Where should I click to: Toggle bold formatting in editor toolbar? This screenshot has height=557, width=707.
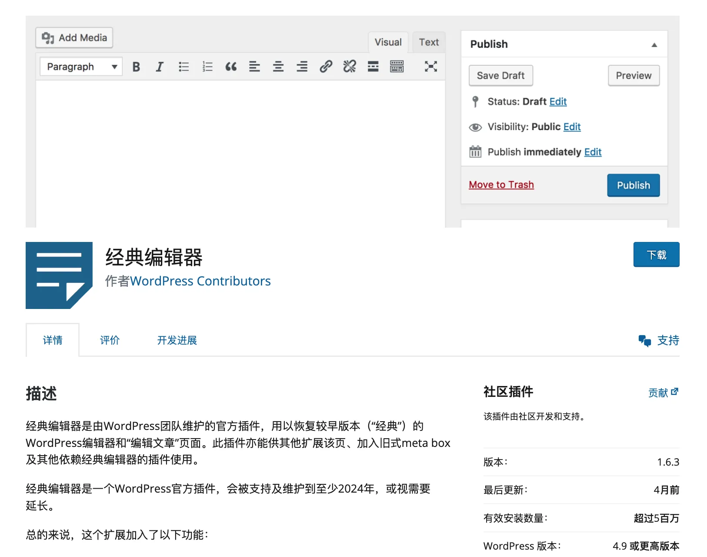coord(136,67)
